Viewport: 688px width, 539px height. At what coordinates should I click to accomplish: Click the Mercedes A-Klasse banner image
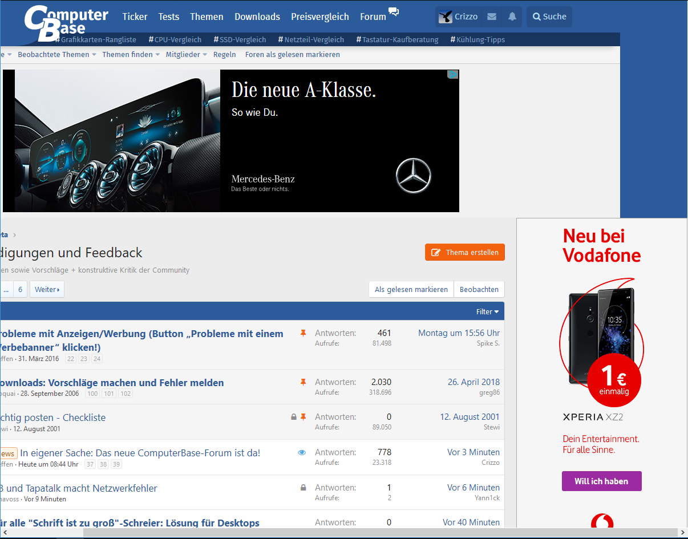coord(231,141)
